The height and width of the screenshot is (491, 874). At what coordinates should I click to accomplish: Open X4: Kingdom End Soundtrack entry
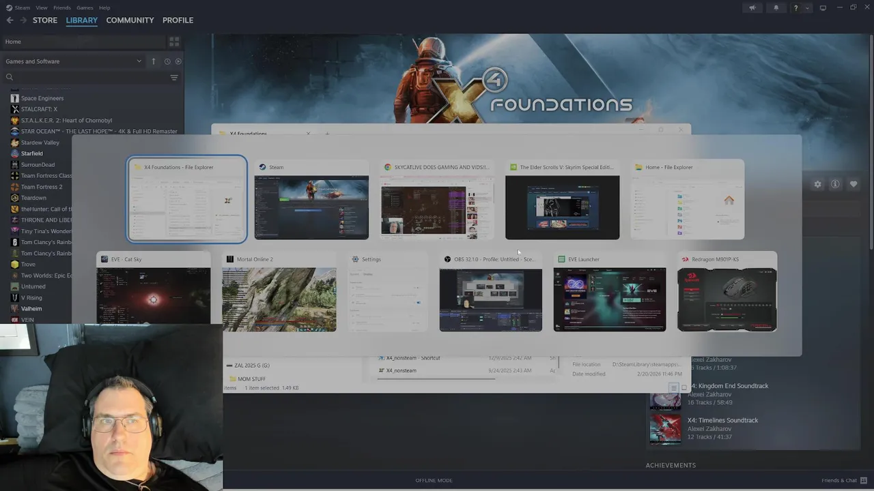point(728,386)
